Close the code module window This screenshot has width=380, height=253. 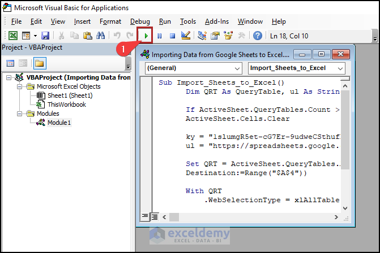coord(341,54)
